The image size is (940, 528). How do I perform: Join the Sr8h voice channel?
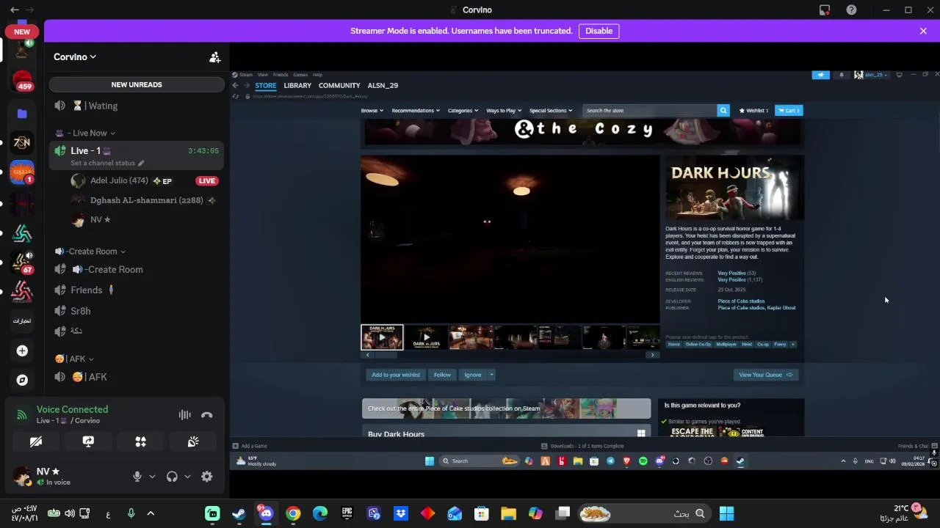[x=137, y=311]
